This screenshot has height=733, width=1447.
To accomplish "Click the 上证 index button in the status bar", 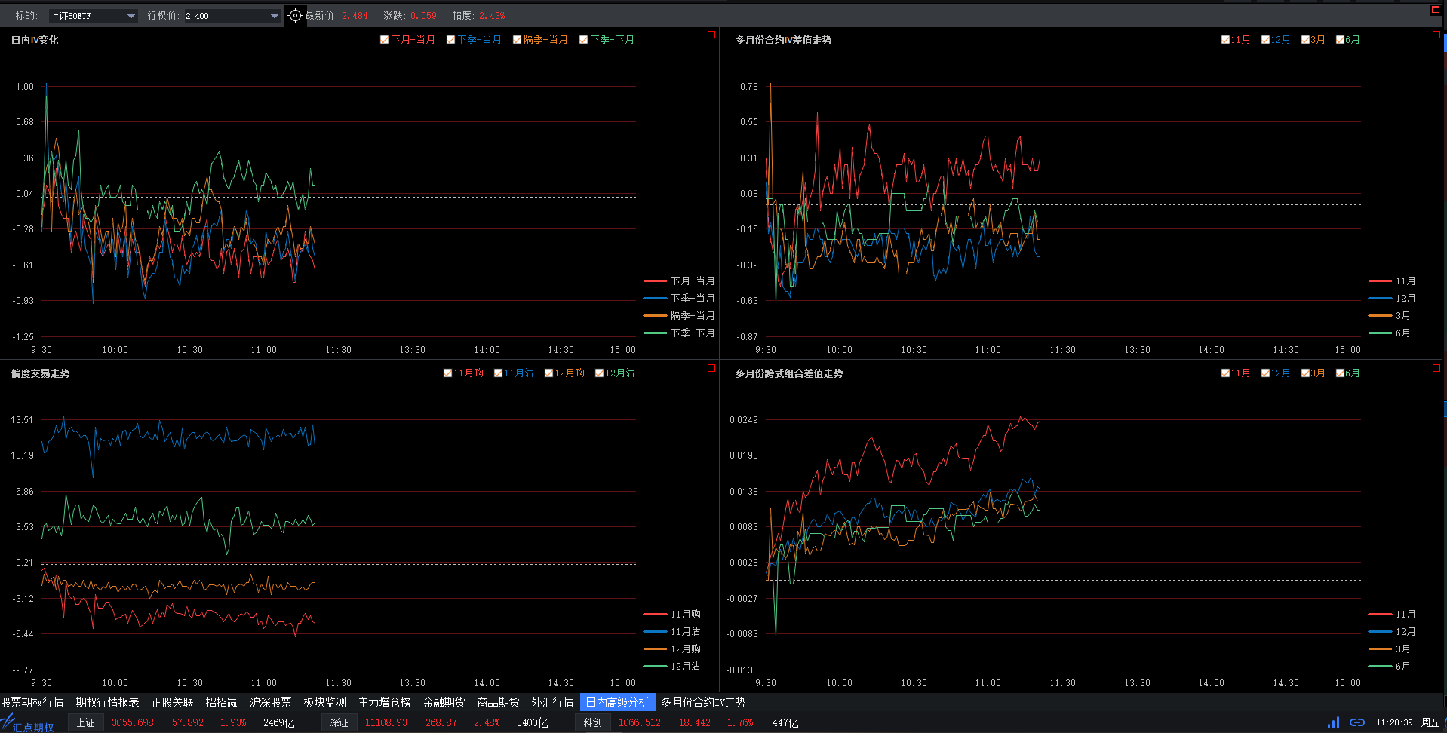I will click(x=86, y=722).
